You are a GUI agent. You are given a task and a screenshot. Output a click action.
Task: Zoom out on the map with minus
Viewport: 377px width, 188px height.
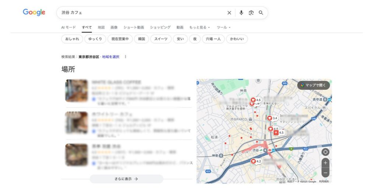pos(325,173)
